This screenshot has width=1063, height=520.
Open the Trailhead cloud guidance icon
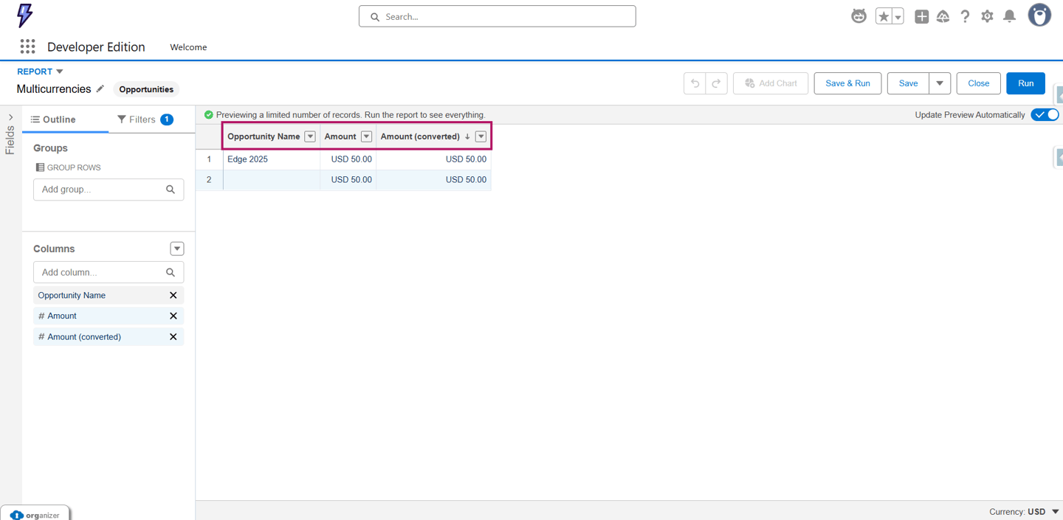pos(943,16)
